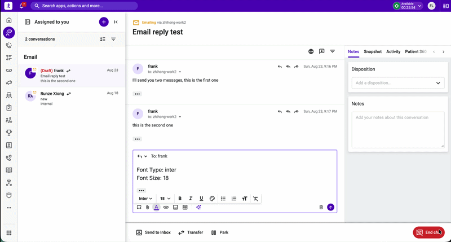The image size is (451, 242).
Task: Open the Activity tab
Action: coord(393,51)
